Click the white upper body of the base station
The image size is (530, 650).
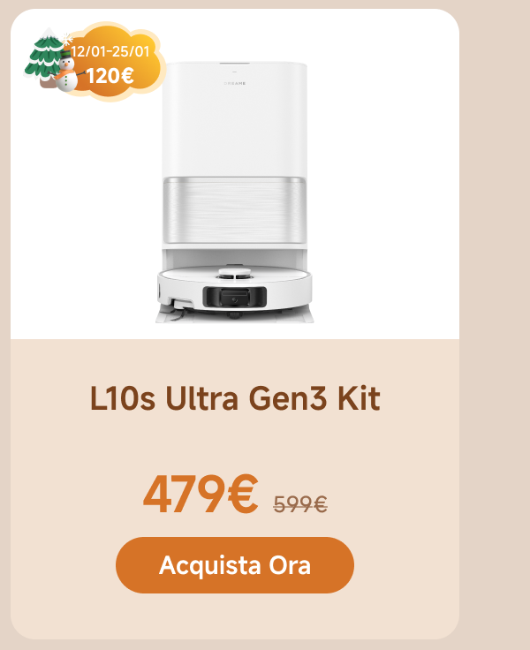(x=235, y=120)
